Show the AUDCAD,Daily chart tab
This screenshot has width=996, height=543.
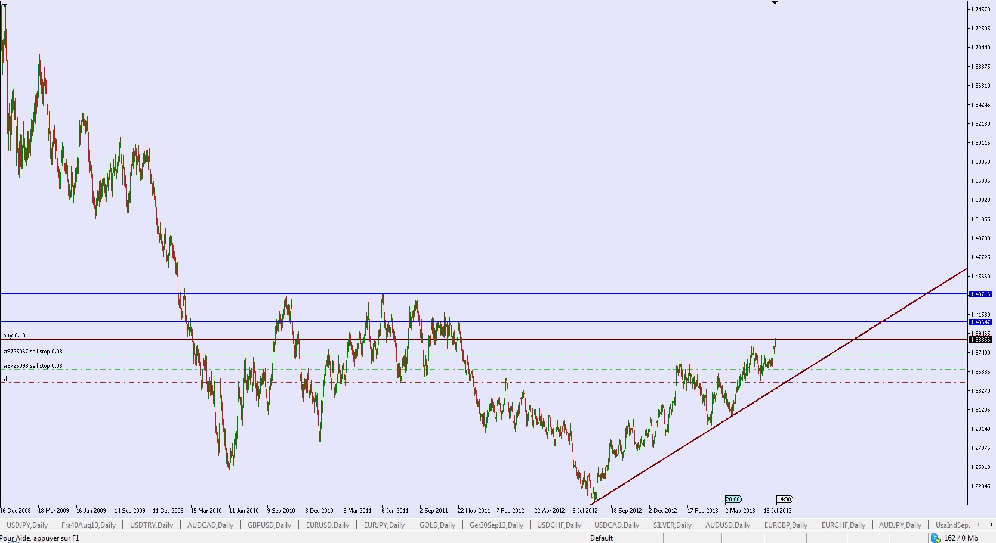210,525
